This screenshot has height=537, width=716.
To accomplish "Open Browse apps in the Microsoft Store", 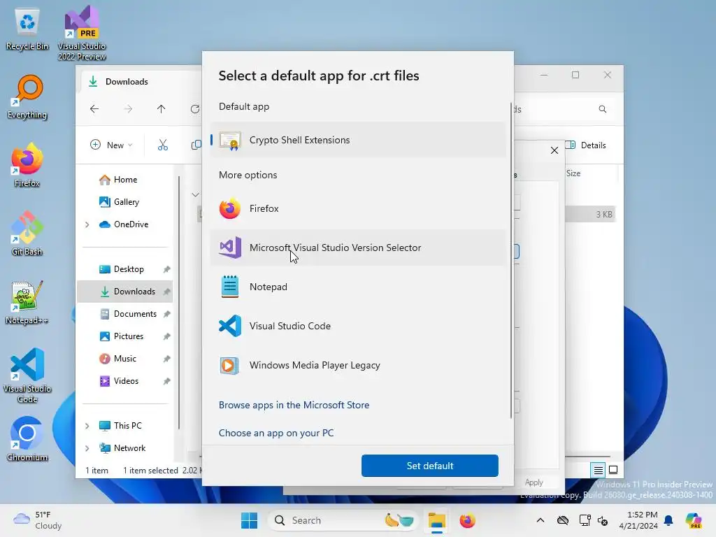I will (294, 405).
